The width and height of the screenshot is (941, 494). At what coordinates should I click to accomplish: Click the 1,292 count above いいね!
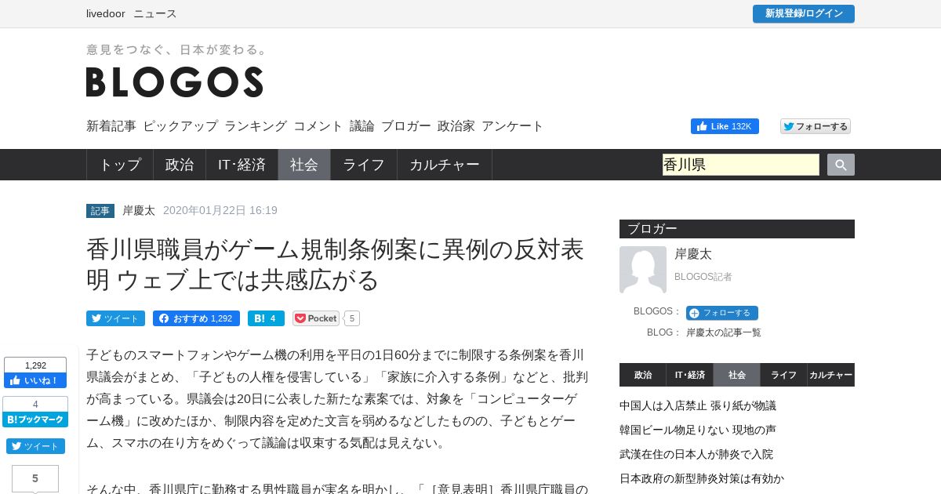35,365
